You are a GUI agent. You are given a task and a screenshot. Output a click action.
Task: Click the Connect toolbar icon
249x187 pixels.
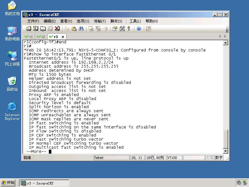coord(28,29)
